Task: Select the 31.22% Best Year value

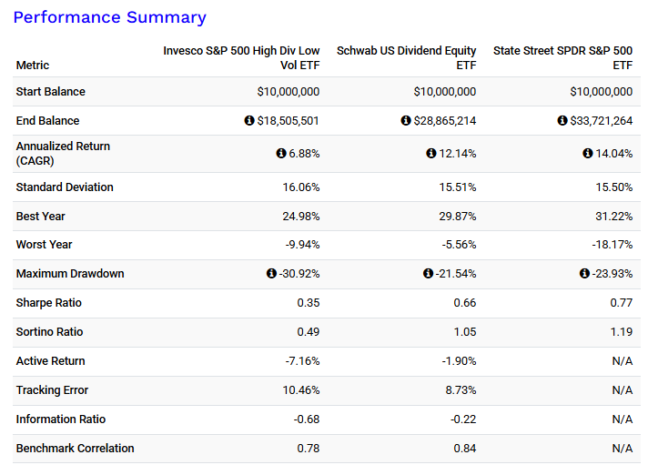Action: [x=613, y=217]
